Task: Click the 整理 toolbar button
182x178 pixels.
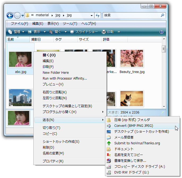Action: pos(16,32)
